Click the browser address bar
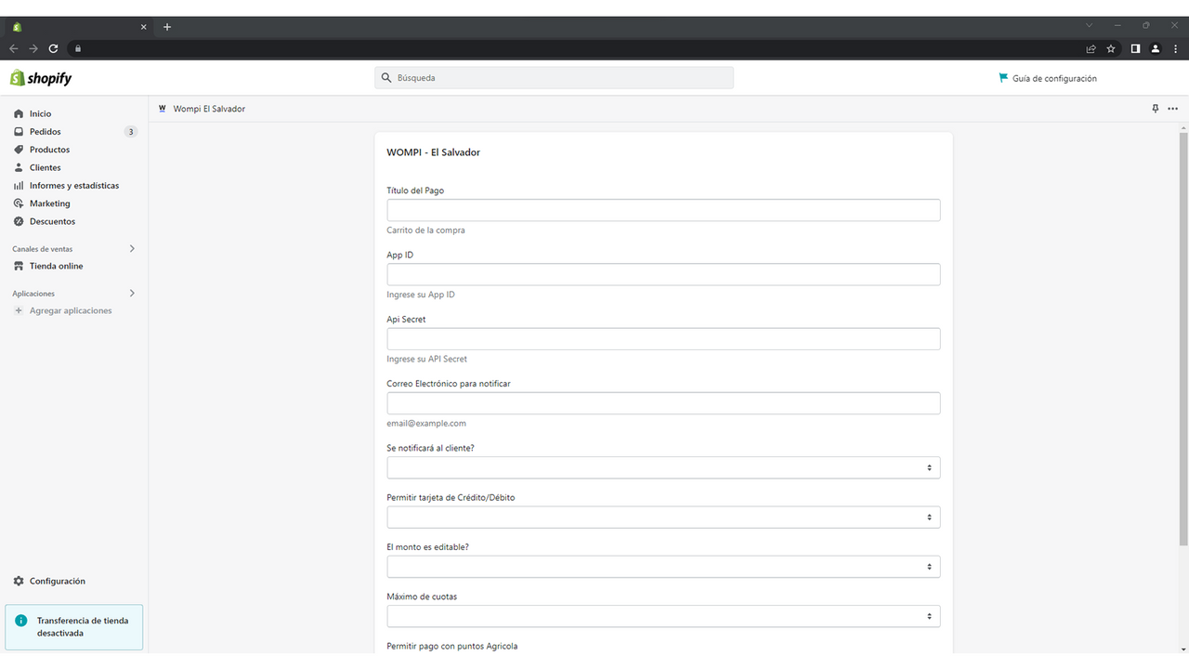The image size is (1189, 669). pos(576,48)
